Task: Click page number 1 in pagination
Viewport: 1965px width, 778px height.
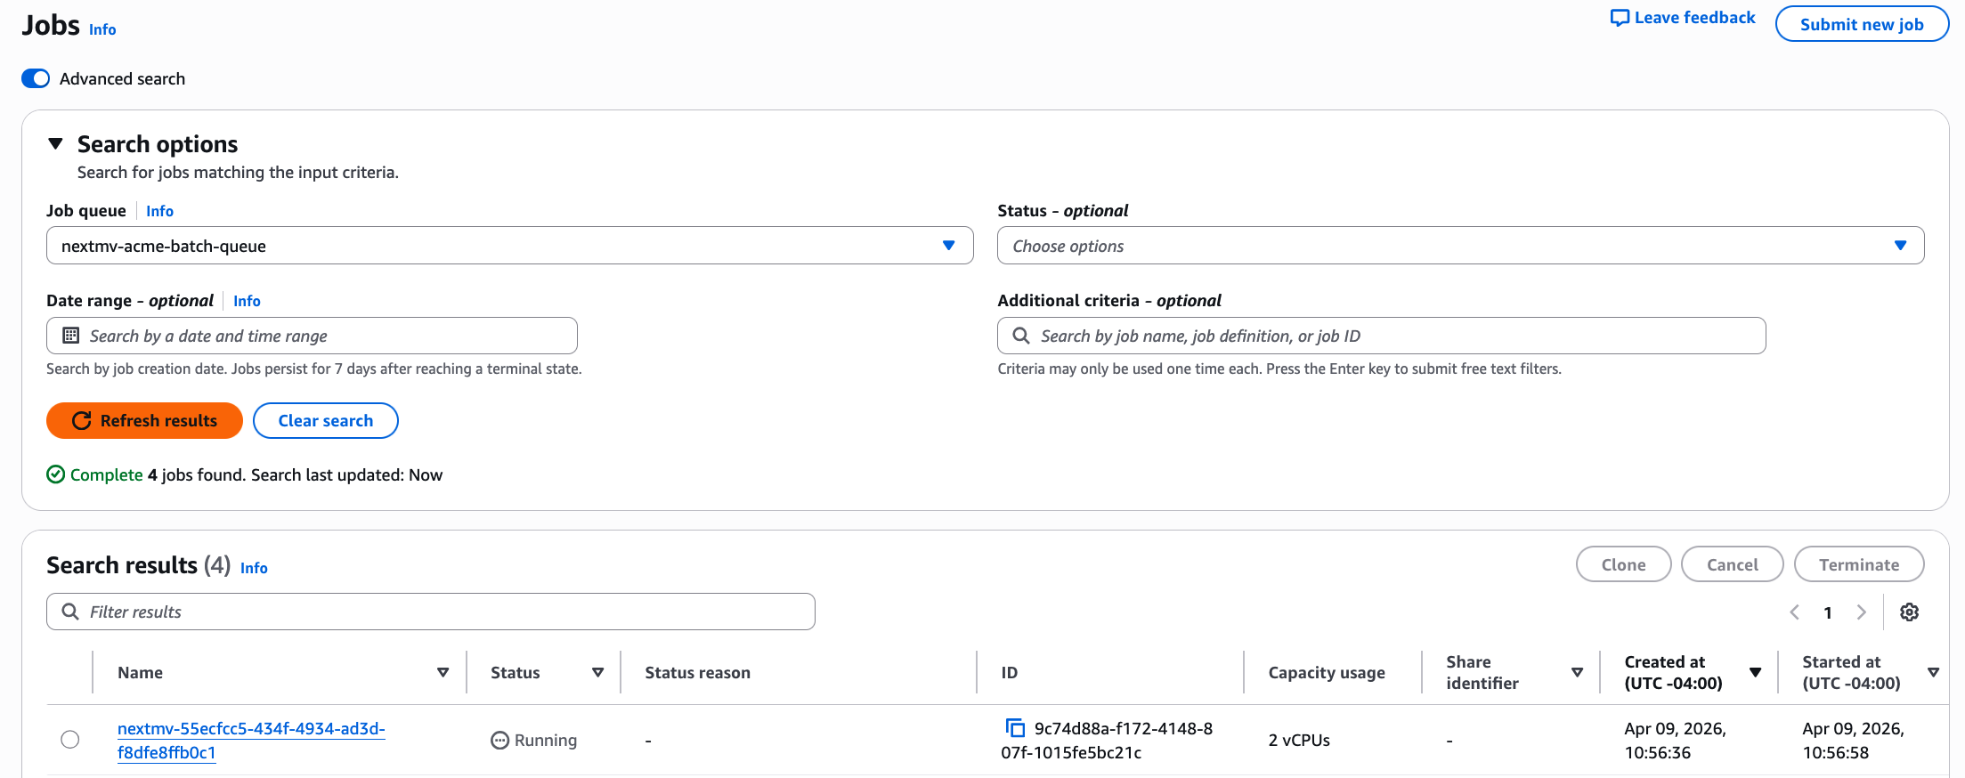Action: tap(1828, 612)
